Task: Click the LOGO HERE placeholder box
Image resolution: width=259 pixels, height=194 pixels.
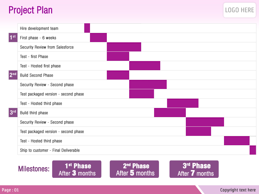Action: (x=240, y=10)
